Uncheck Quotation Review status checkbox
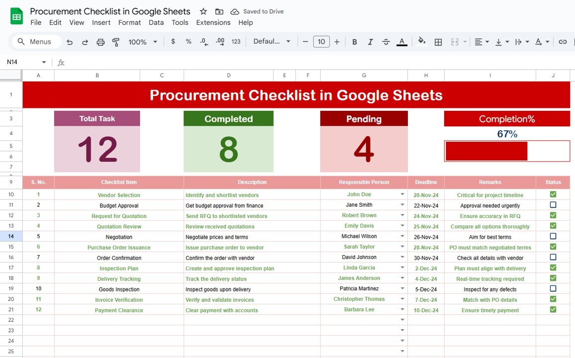 tap(553, 226)
